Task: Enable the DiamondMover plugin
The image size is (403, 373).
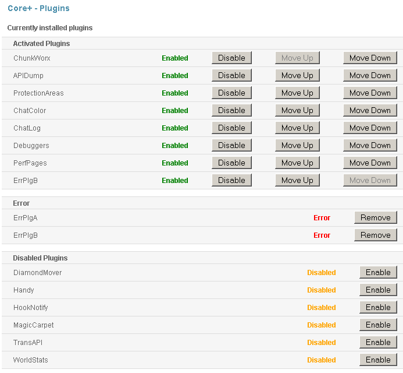Action: pos(378,272)
